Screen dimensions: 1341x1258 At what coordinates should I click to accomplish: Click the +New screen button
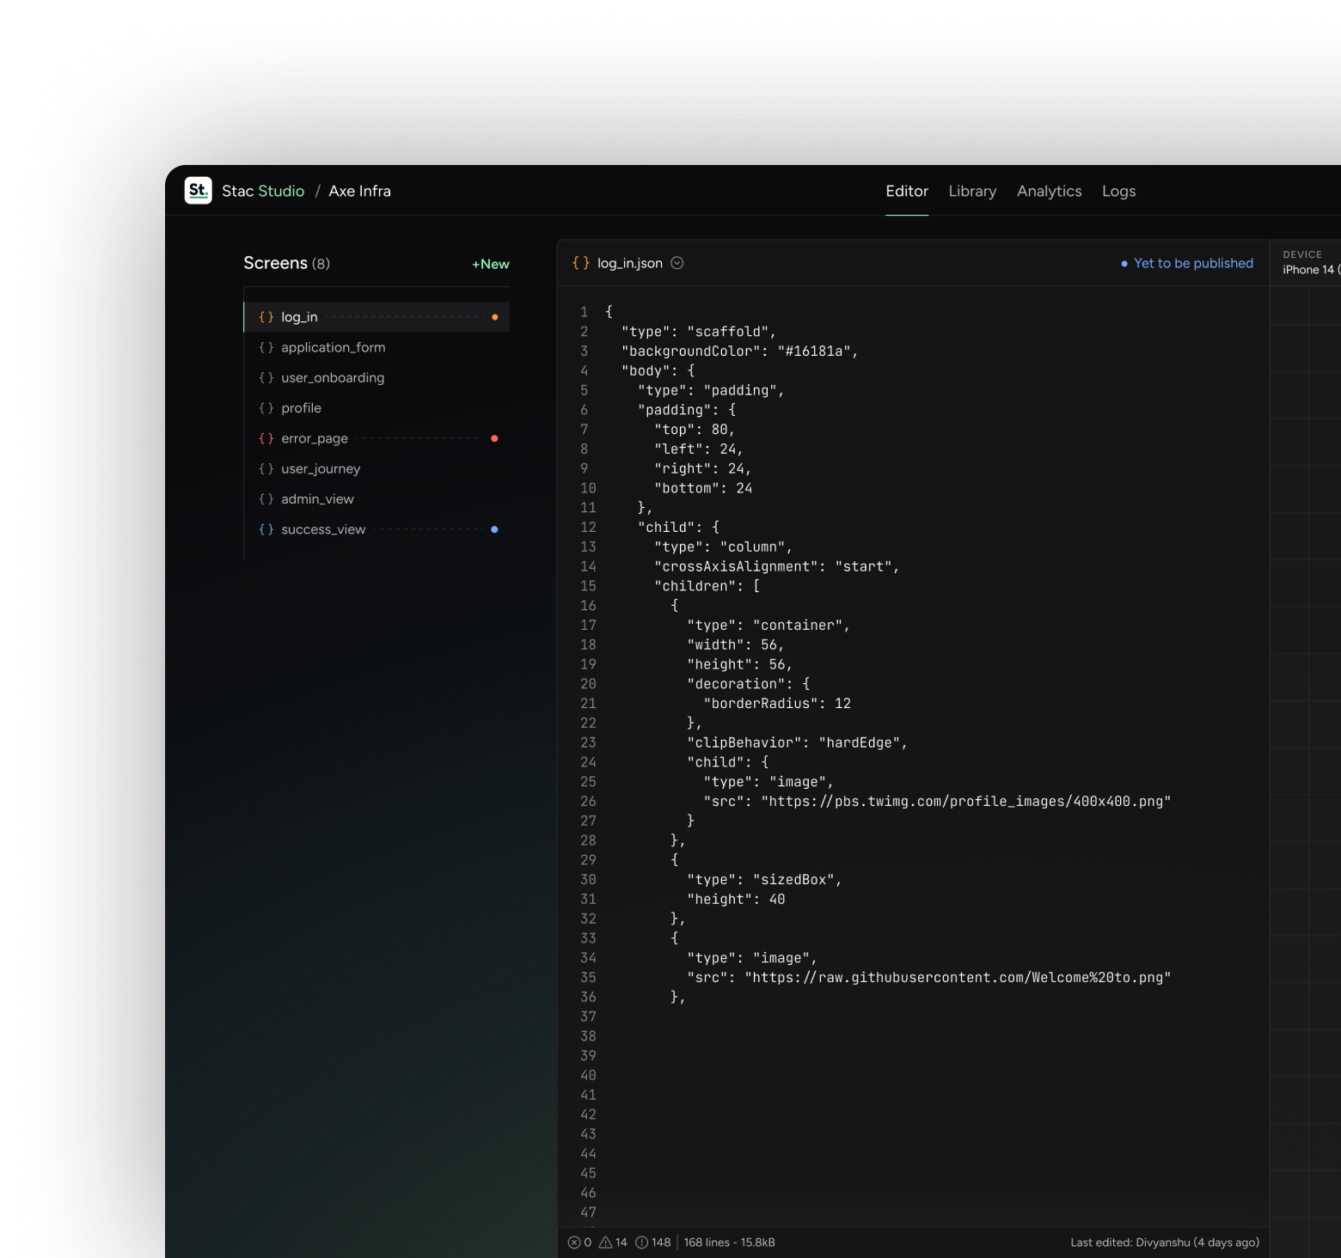pos(489,264)
